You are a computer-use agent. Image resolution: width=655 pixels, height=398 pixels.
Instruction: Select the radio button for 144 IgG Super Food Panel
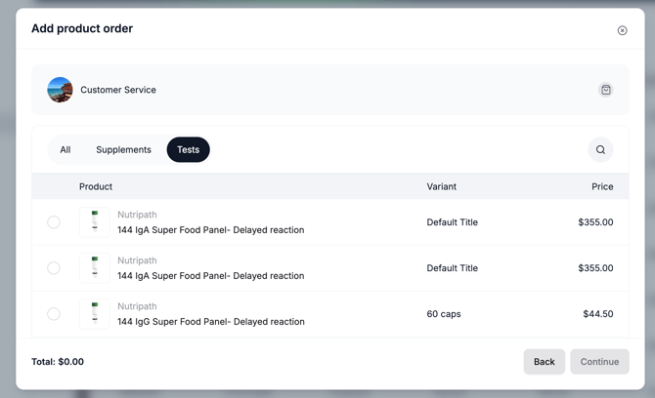coord(54,314)
